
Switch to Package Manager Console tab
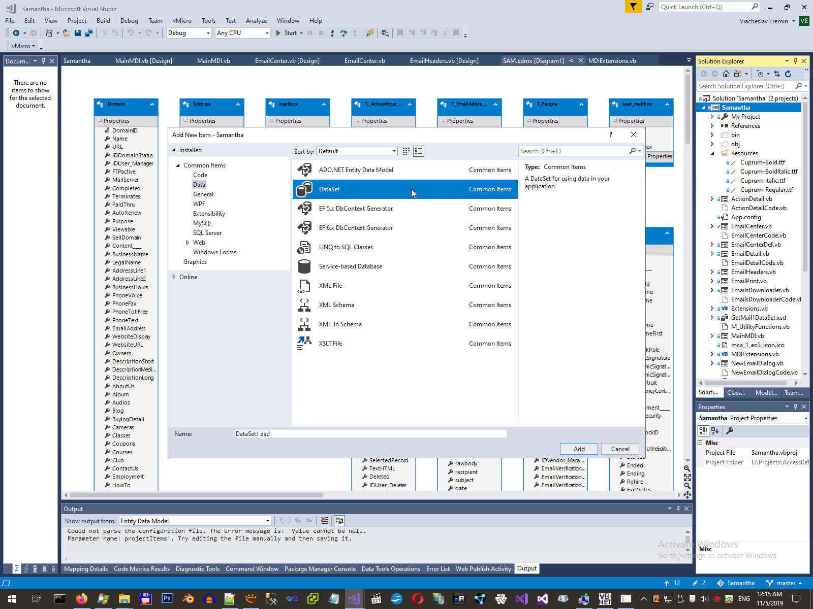click(x=320, y=569)
